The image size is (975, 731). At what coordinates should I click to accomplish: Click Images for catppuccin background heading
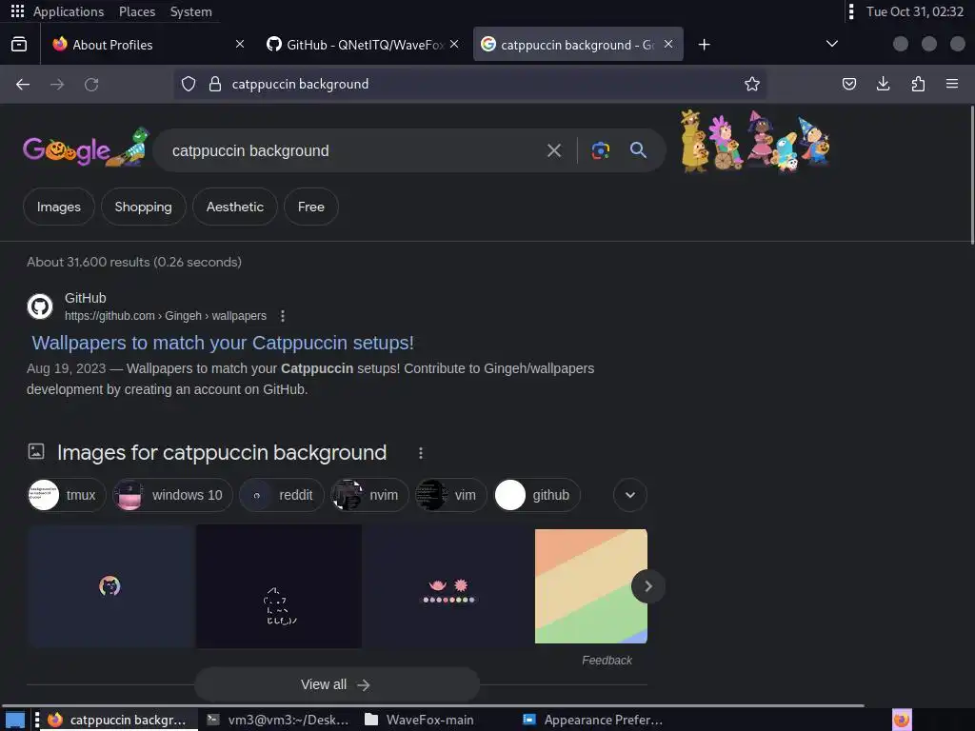[221, 452]
